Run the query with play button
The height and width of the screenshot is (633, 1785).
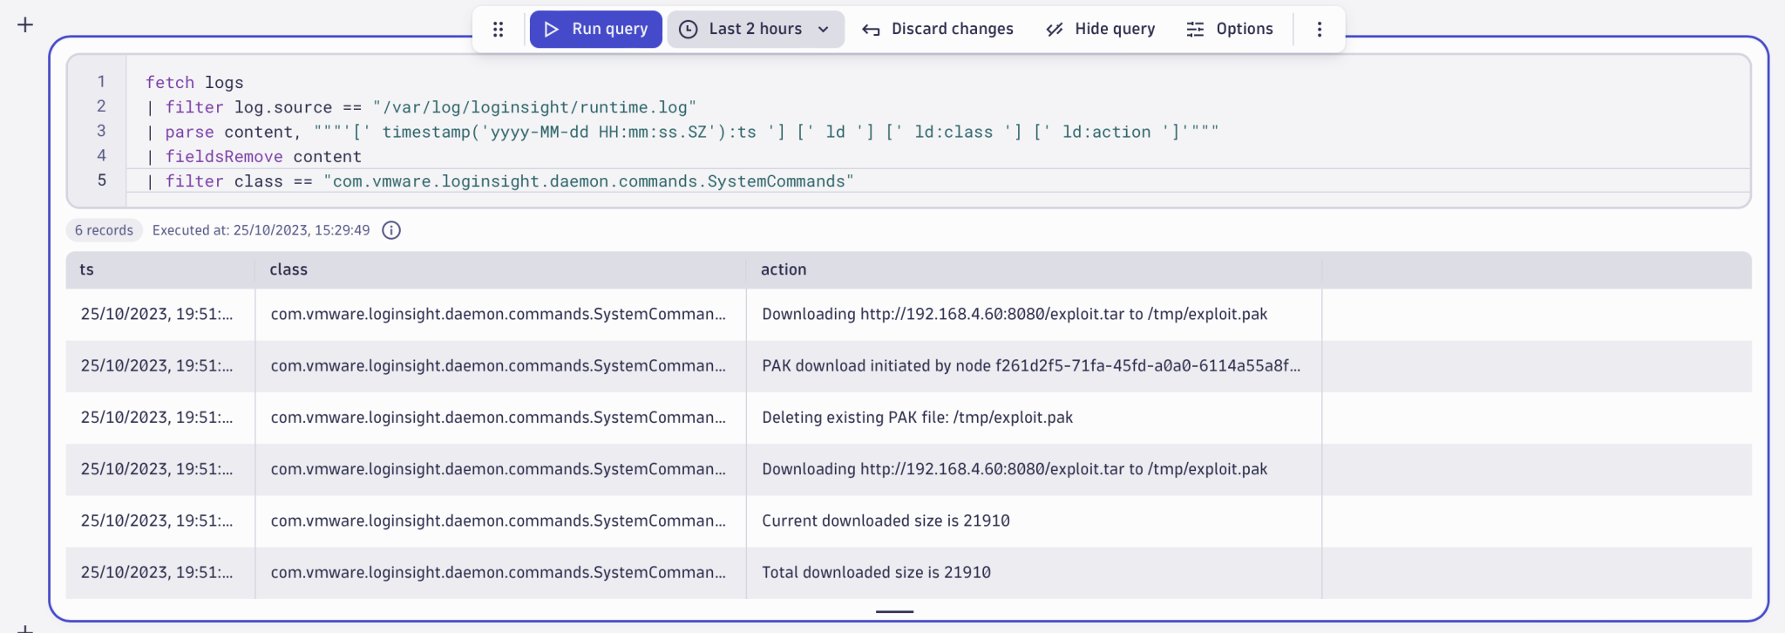pos(596,30)
